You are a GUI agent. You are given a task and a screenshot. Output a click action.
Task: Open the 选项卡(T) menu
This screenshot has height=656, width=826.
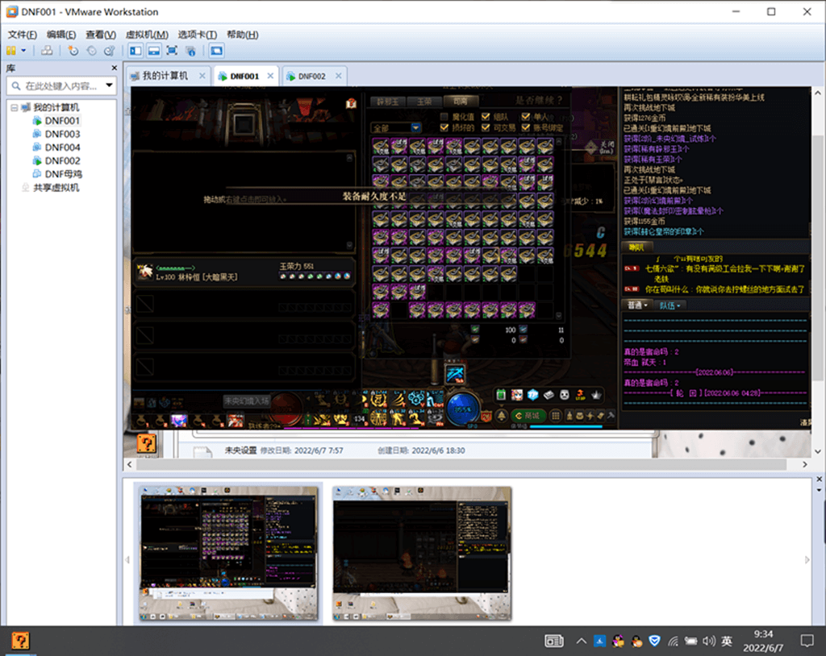(198, 35)
